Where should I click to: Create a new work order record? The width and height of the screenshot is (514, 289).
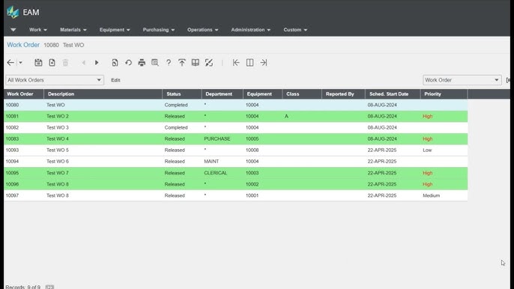(52, 63)
